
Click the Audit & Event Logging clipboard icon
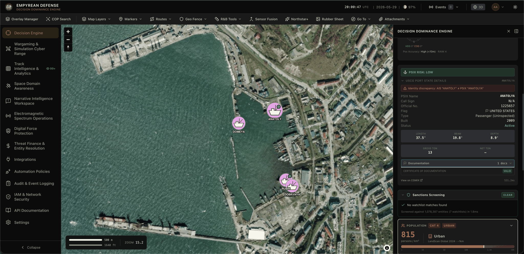[x=8, y=183]
